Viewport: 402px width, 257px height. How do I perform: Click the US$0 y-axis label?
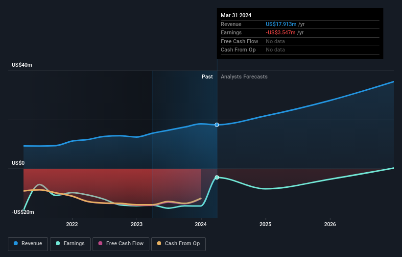click(18, 163)
